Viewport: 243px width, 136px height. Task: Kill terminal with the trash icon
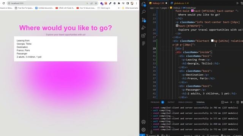241,102
